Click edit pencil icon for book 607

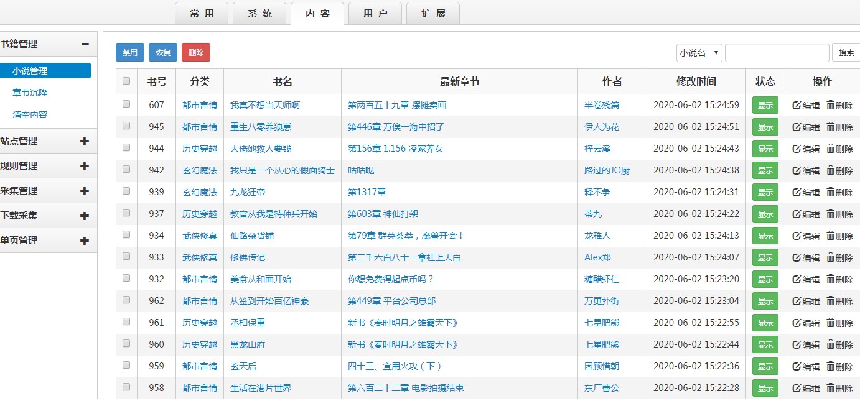(797, 106)
